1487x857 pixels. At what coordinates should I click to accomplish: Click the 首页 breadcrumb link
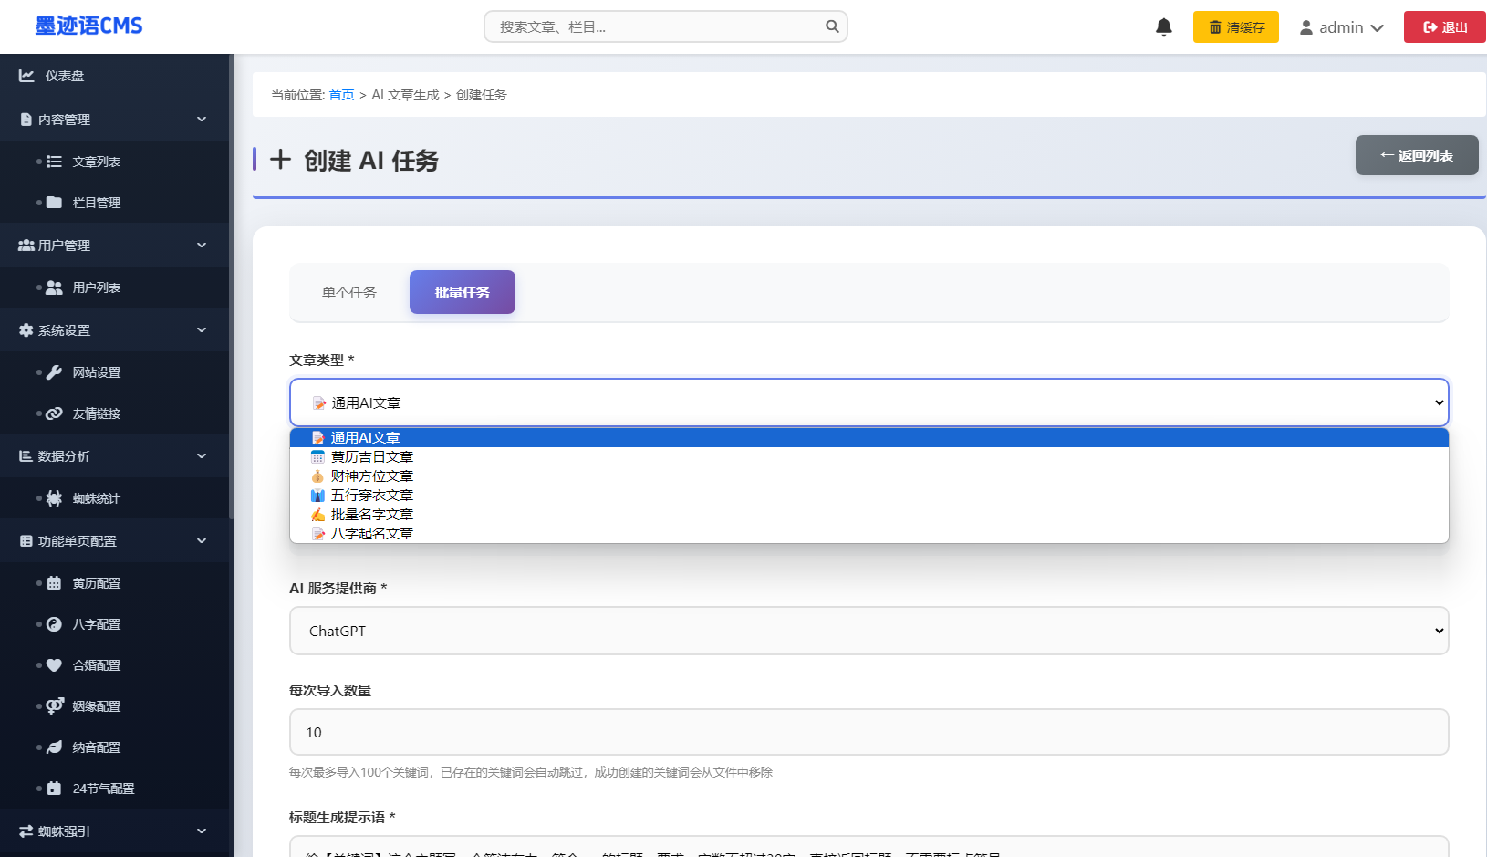click(x=341, y=95)
